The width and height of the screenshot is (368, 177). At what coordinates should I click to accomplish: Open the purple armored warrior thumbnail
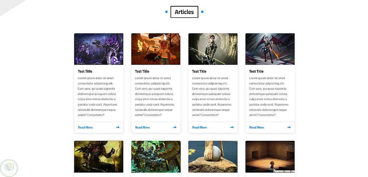point(99,49)
